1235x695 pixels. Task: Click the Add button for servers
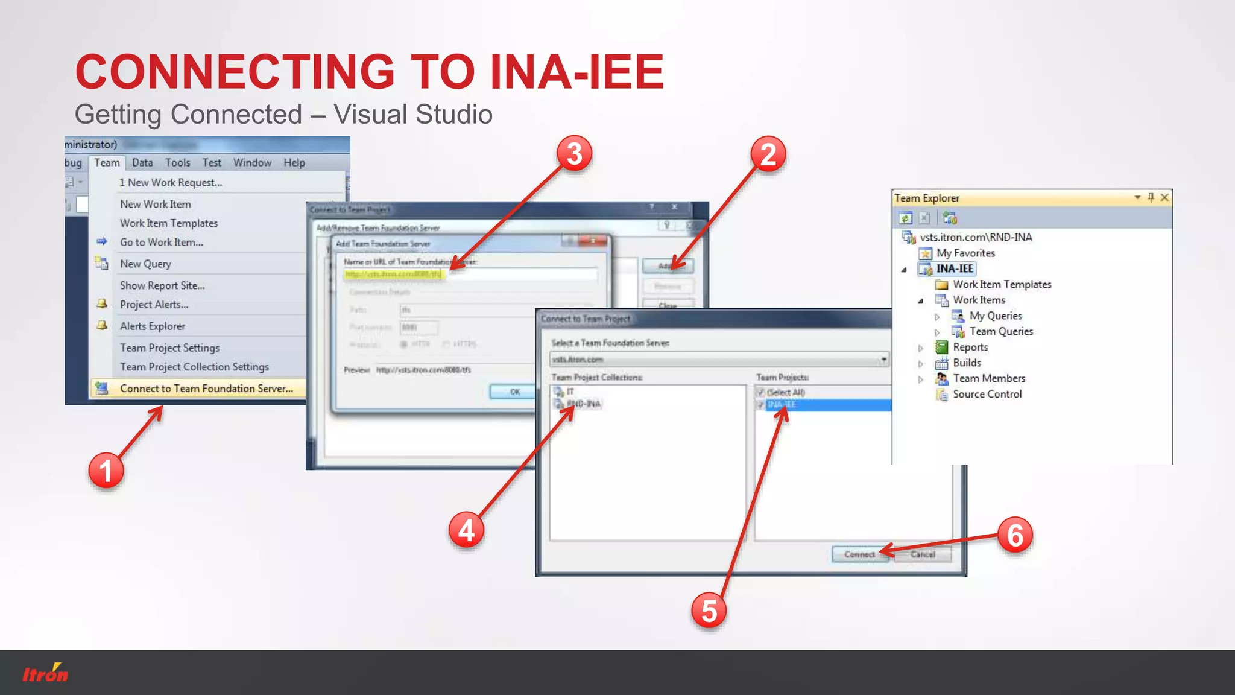pyautogui.click(x=668, y=266)
